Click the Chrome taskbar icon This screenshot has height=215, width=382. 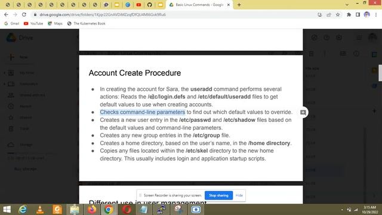[109, 210]
